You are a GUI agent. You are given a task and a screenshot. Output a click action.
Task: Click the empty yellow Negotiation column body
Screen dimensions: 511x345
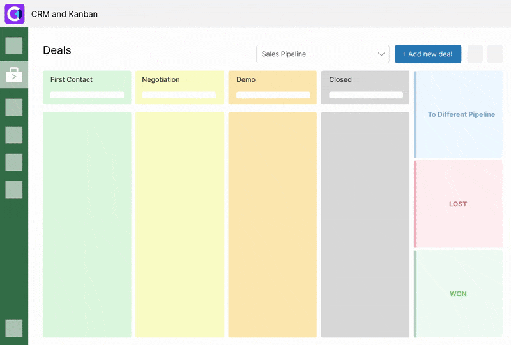(179, 224)
